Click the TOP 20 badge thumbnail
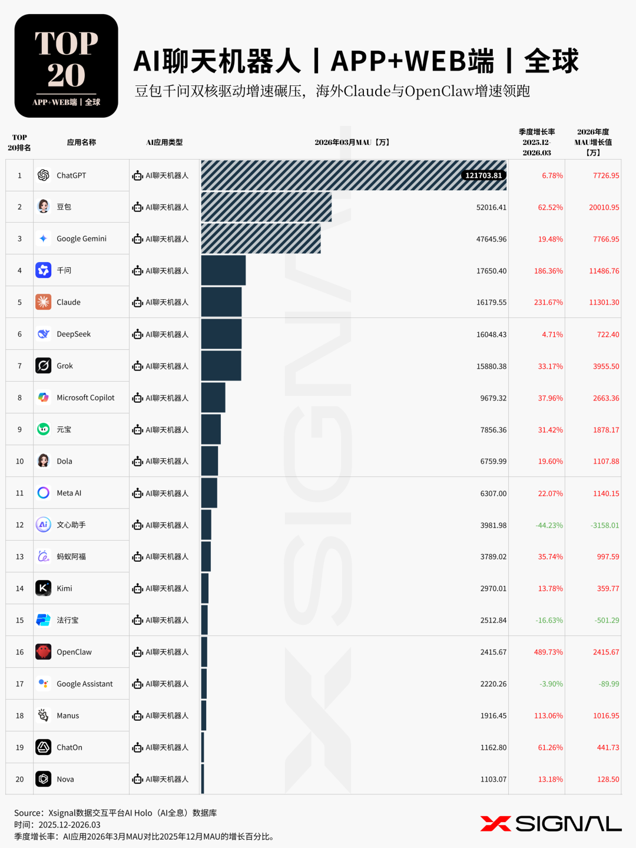Screen dimensions: 636x848 [x=66, y=66]
